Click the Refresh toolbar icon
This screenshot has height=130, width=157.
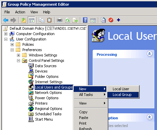coord(68,20)
